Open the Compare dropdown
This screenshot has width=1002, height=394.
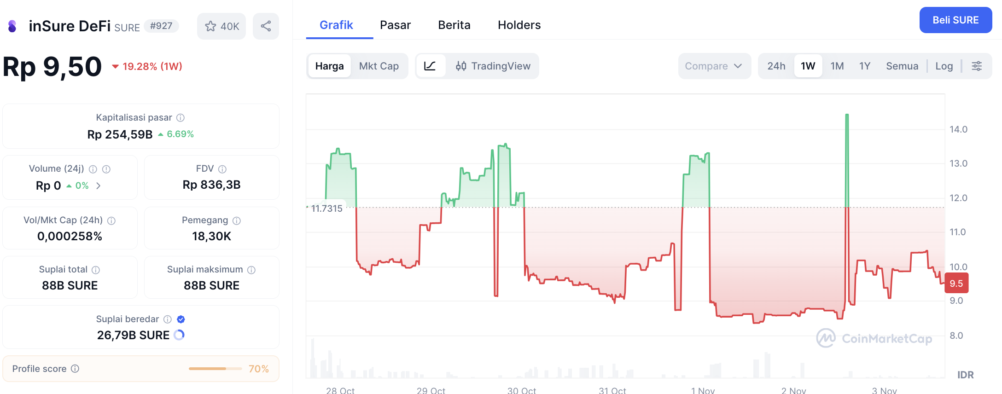pyautogui.click(x=714, y=66)
